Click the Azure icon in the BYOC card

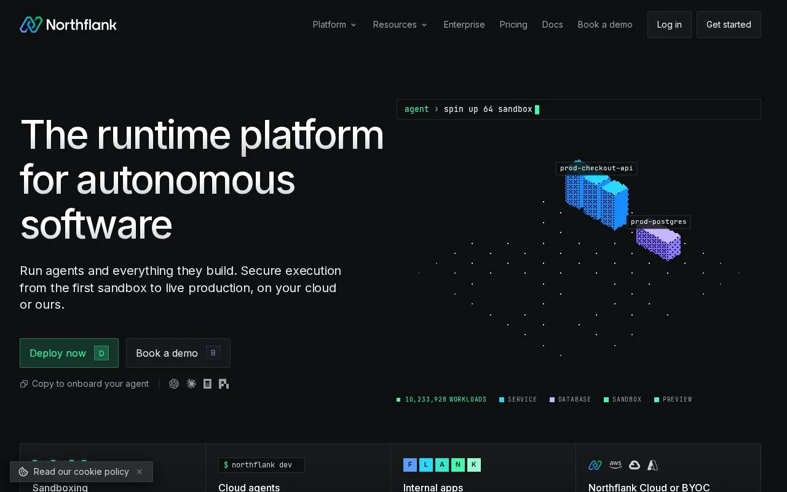point(653,465)
